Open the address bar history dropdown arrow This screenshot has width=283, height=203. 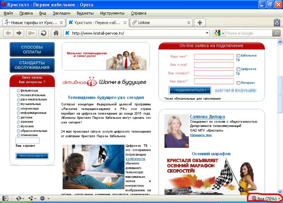[207, 33]
